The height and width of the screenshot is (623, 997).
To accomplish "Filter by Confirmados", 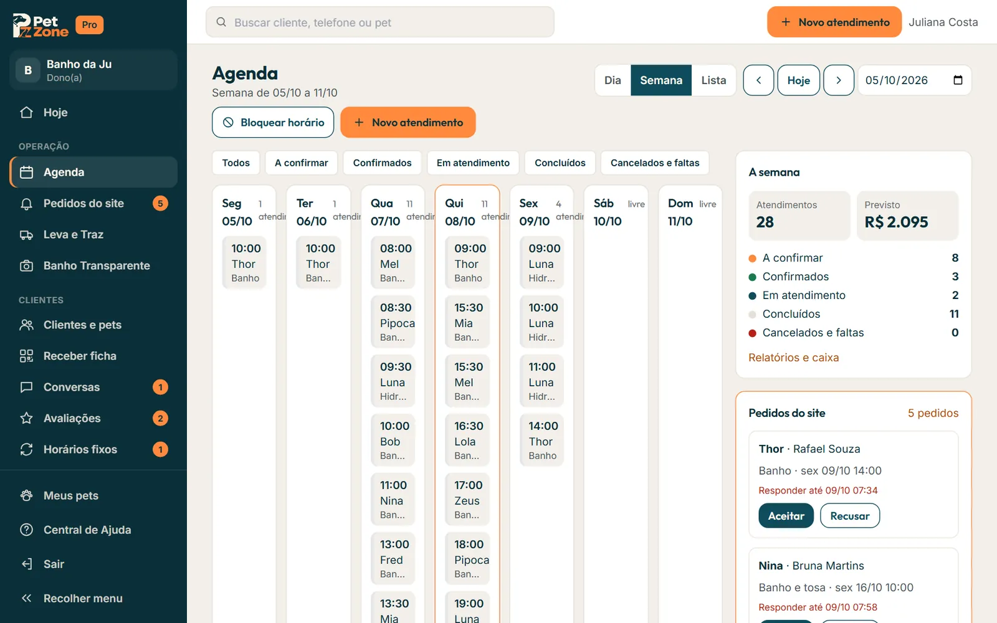I will [x=382, y=163].
